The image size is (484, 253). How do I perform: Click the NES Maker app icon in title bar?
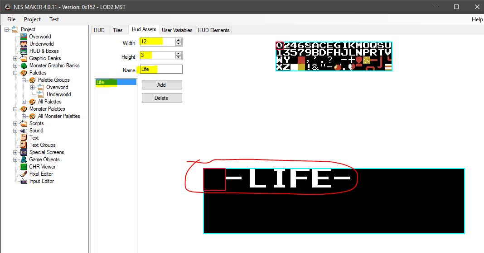point(7,7)
